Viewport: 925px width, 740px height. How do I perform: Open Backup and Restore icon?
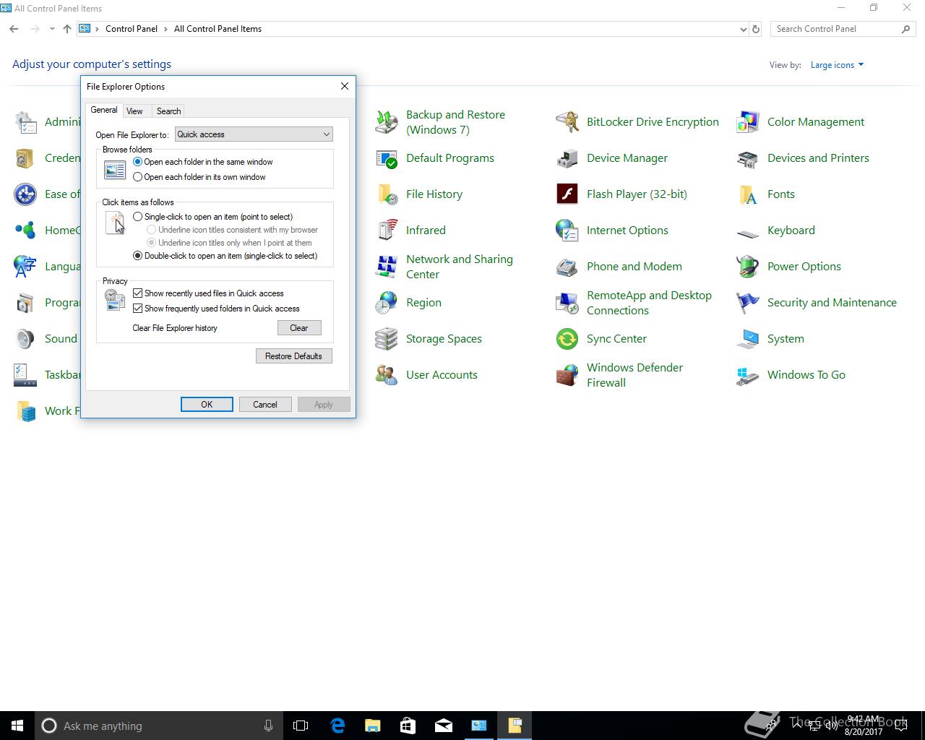click(387, 122)
